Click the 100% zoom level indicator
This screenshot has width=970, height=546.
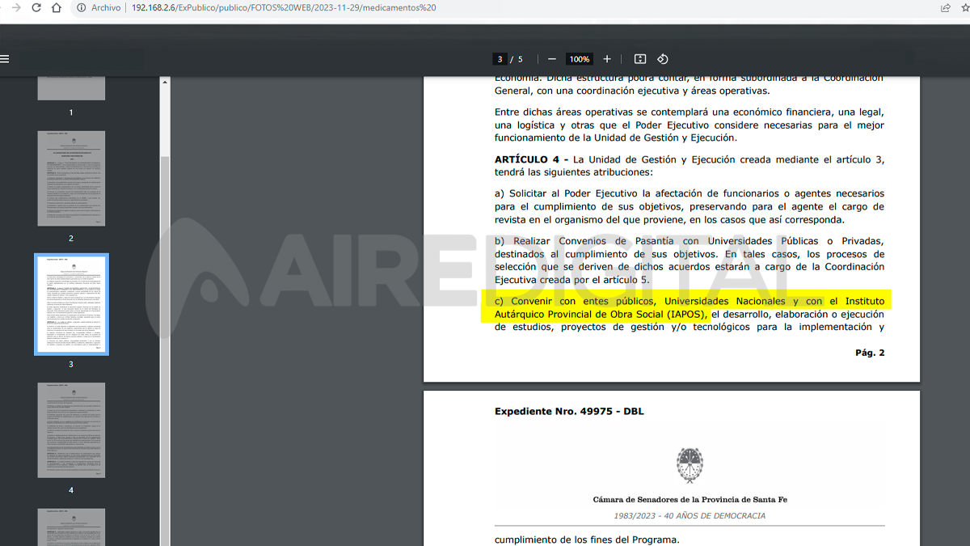coord(579,58)
